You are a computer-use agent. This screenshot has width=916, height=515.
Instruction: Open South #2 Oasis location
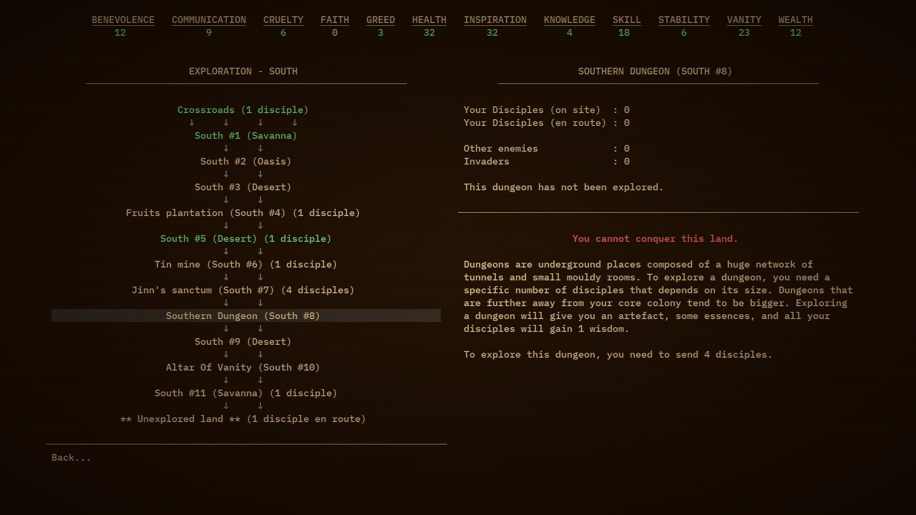tap(245, 161)
